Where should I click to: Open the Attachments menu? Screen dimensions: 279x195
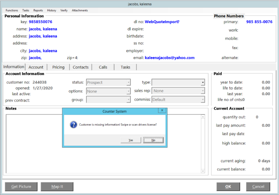[x=79, y=11]
